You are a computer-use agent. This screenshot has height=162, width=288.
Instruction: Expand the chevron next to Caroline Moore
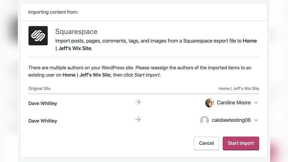pyautogui.click(x=256, y=103)
